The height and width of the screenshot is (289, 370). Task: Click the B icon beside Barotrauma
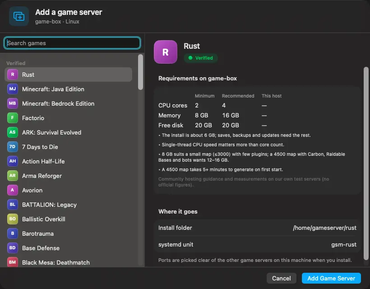coord(13,233)
